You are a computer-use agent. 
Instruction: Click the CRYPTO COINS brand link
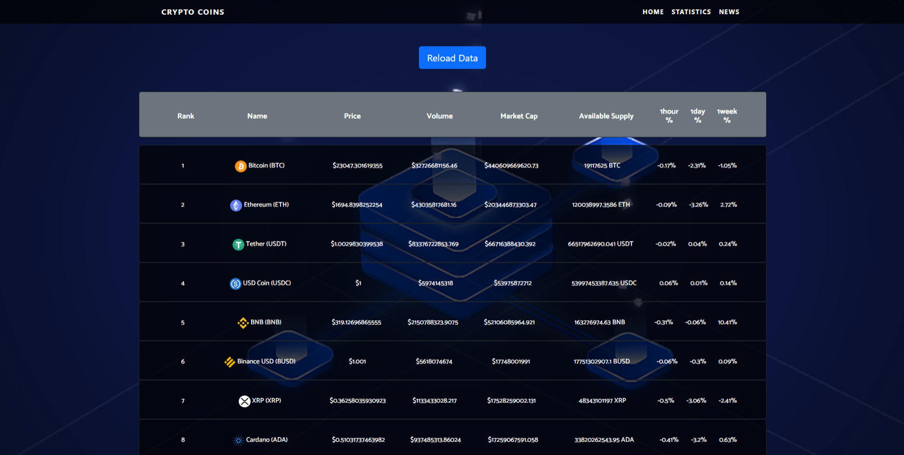[x=193, y=12]
